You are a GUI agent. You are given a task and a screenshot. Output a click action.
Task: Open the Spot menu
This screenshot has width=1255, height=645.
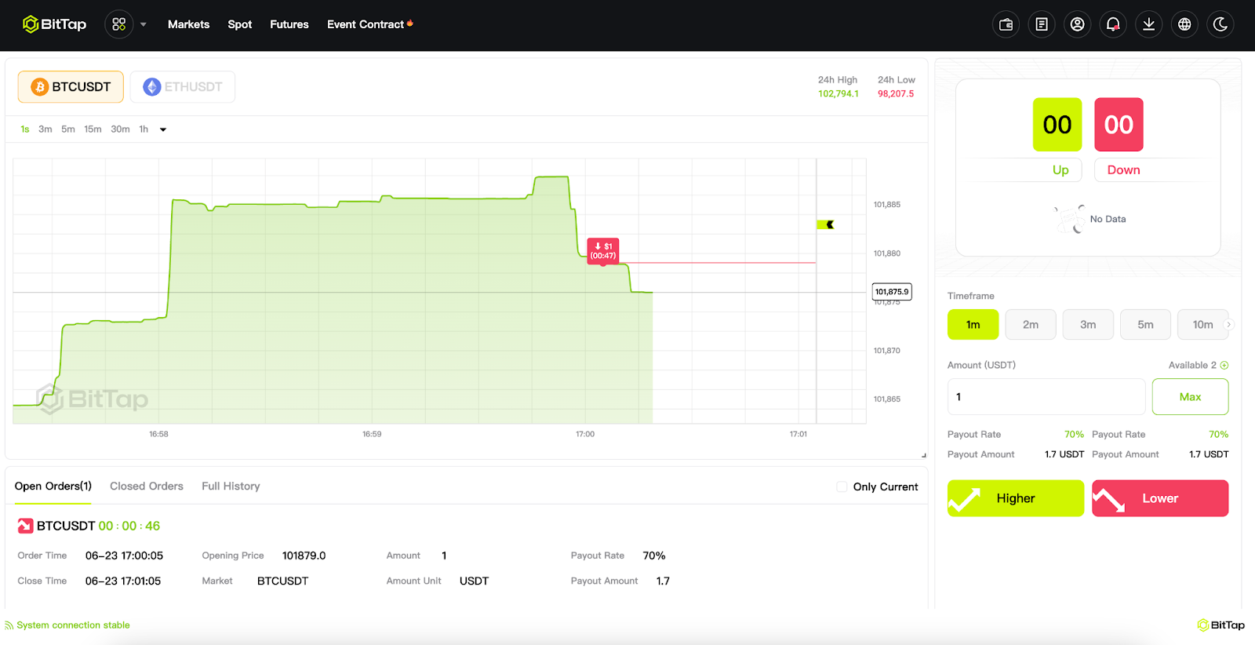(240, 24)
